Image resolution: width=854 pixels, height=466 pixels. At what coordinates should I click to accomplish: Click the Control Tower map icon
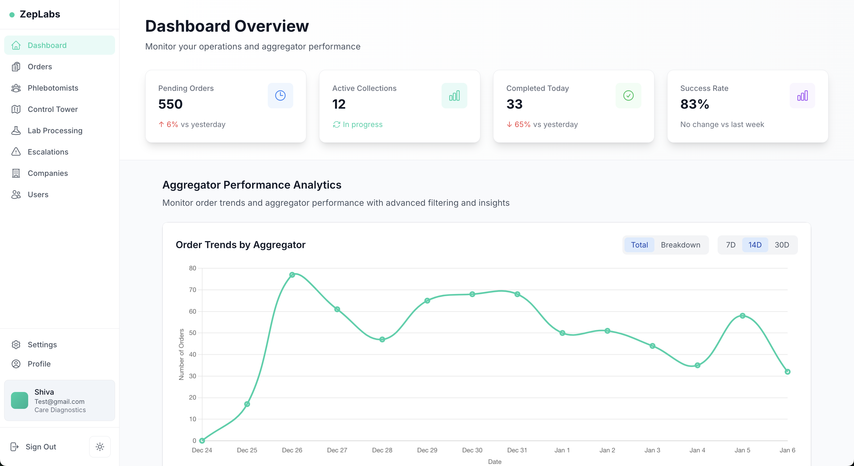click(16, 109)
